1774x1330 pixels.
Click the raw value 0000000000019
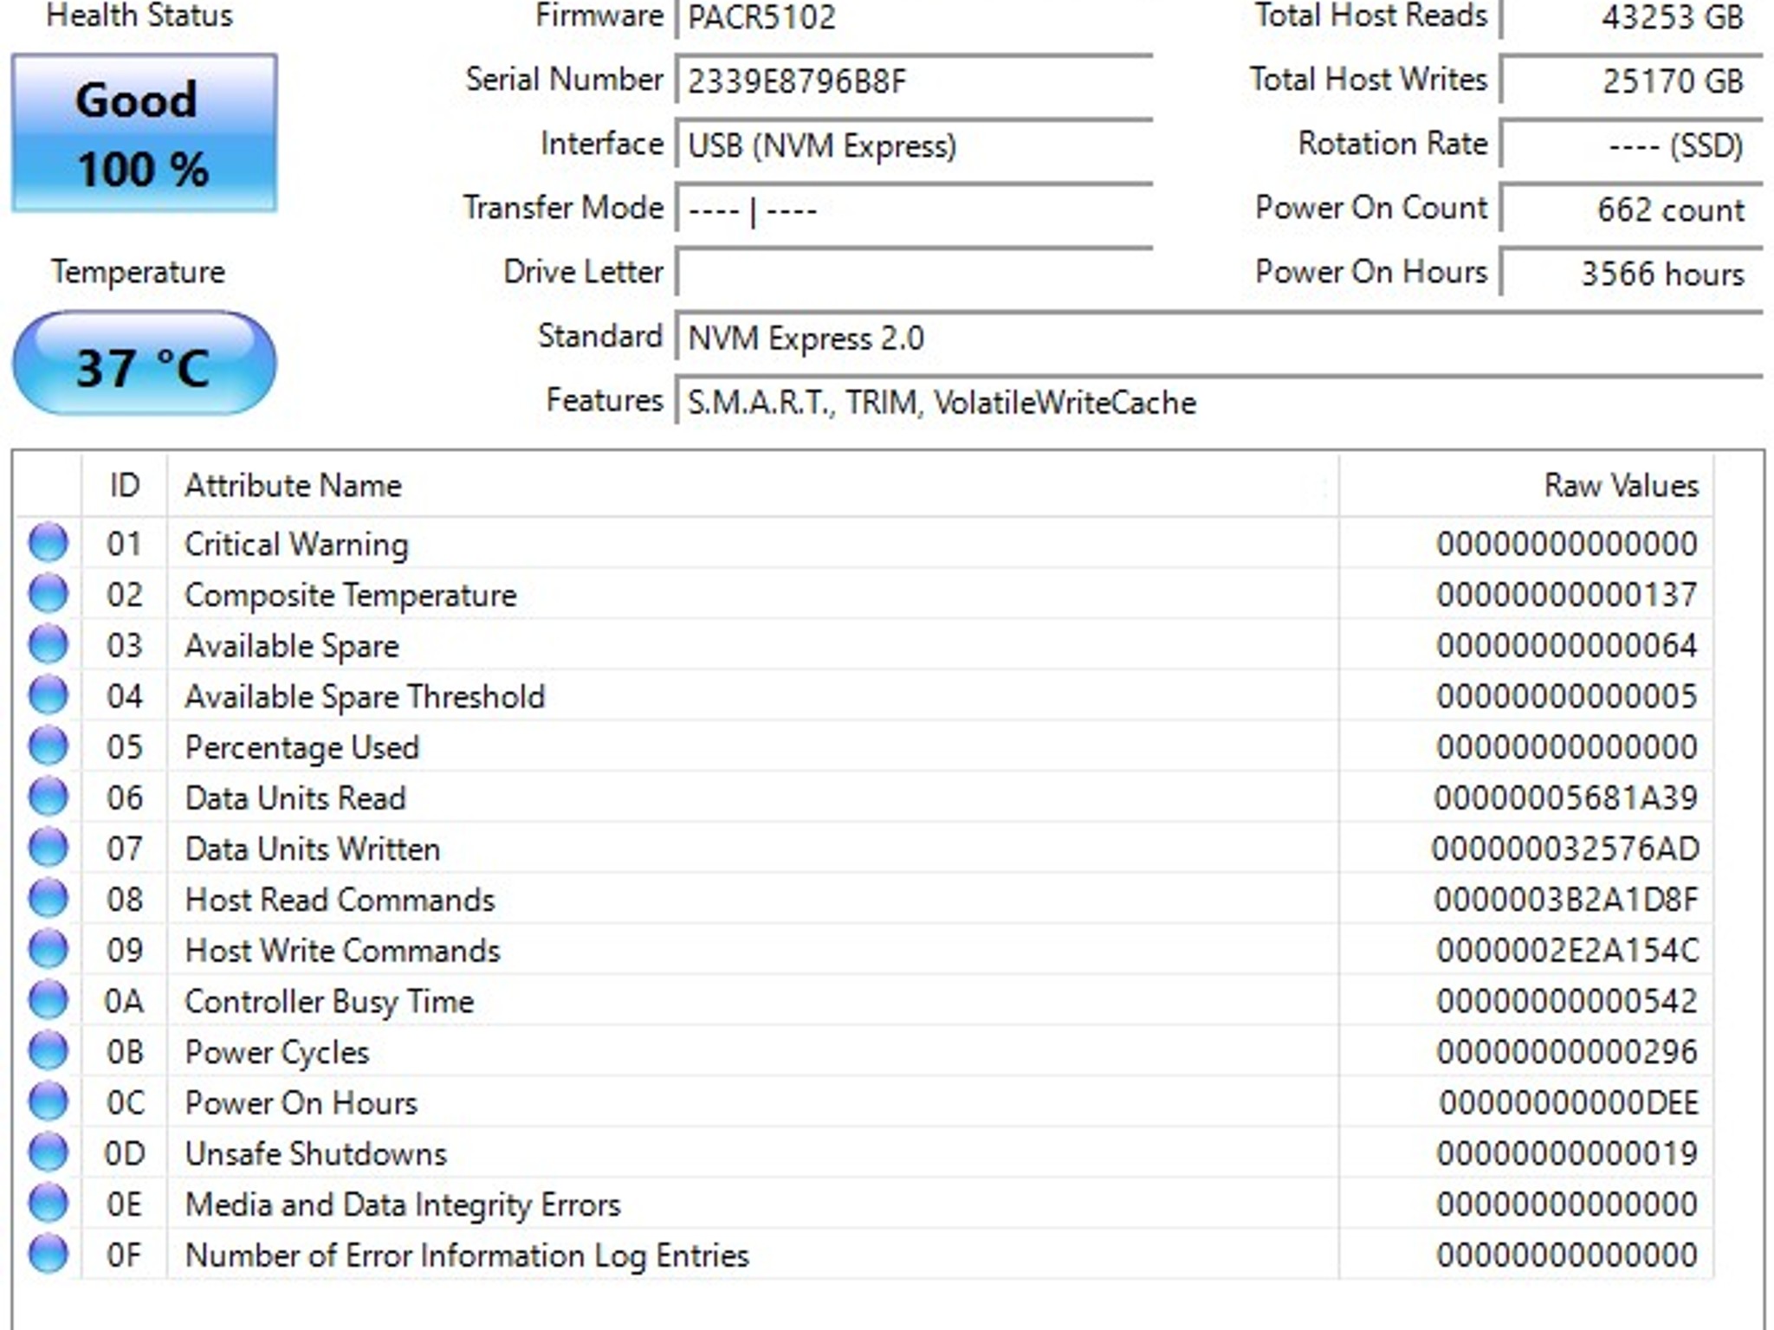1567,1153
